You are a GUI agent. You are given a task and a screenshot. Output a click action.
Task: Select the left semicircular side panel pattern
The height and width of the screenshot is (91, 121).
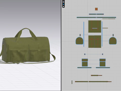coord(79,41)
